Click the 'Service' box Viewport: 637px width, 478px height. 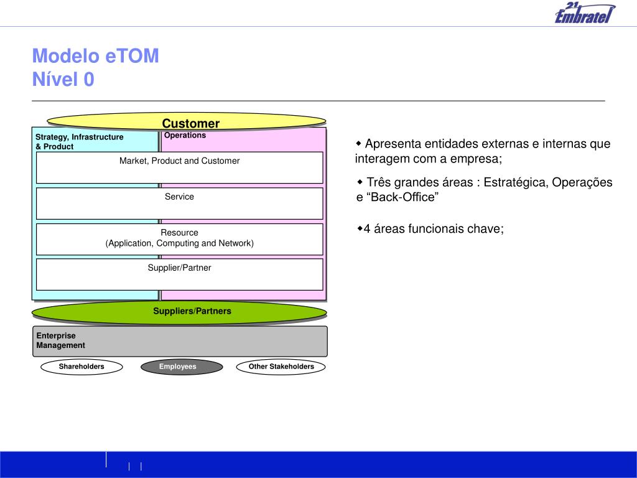pyautogui.click(x=180, y=204)
